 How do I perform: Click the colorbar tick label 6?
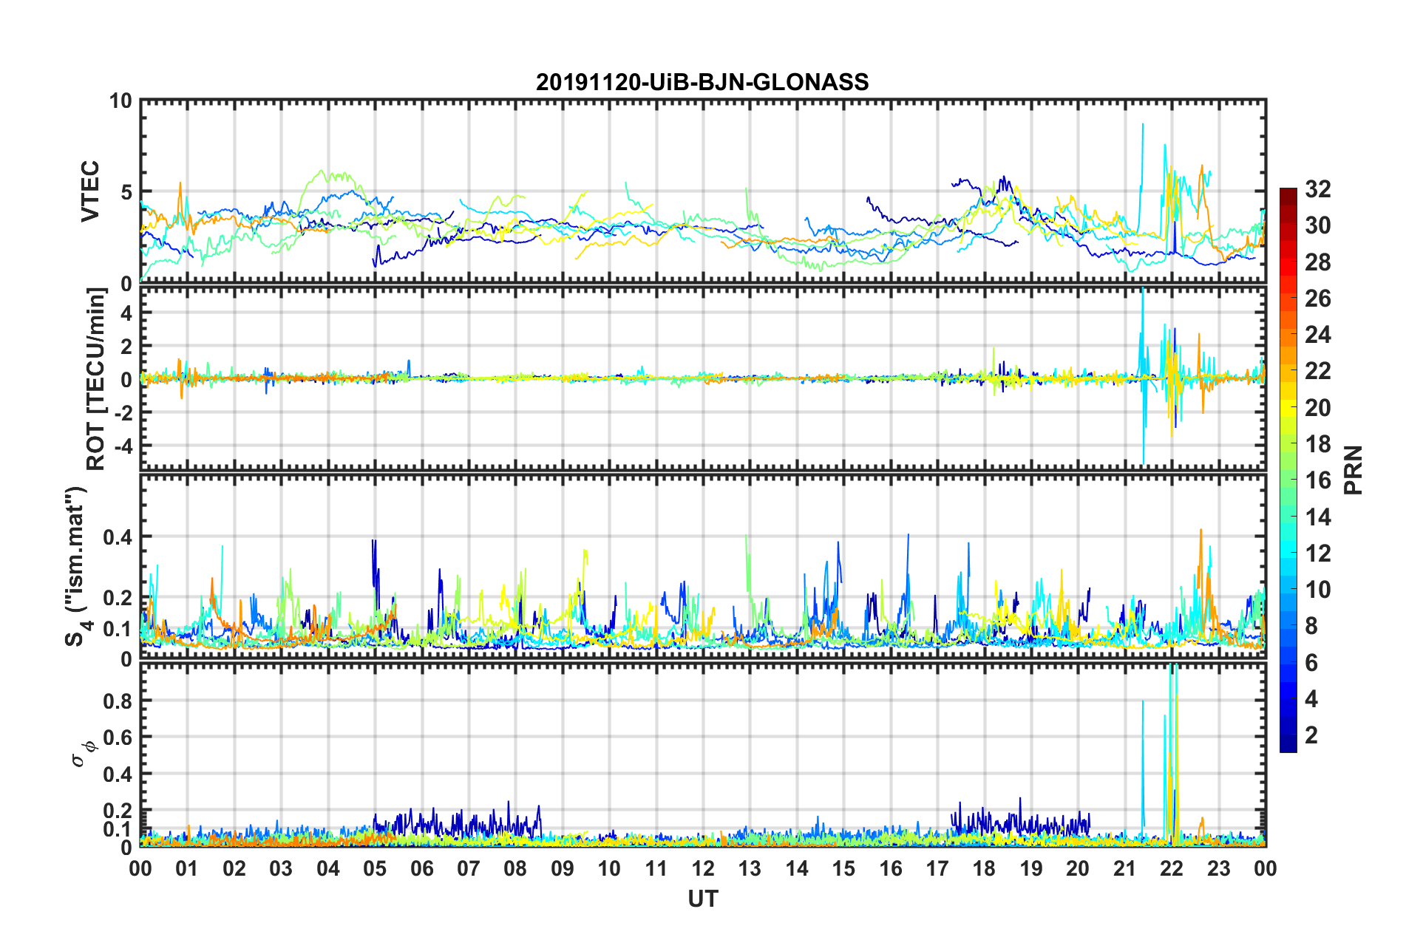[x=1311, y=662]
